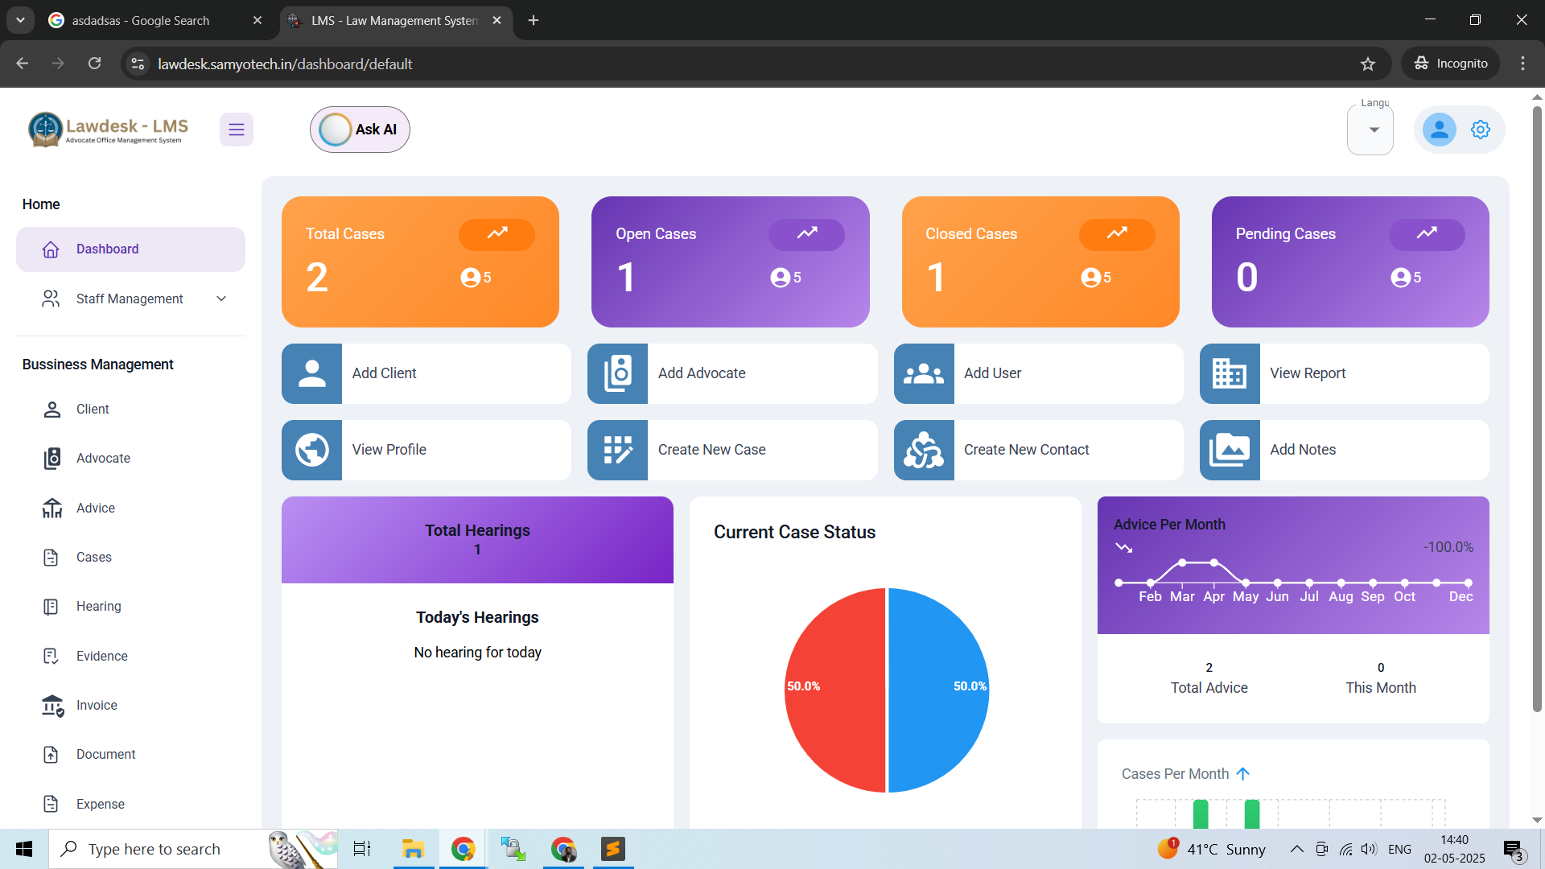Select the Hearing icon in the sidebar

pos(51,606)
